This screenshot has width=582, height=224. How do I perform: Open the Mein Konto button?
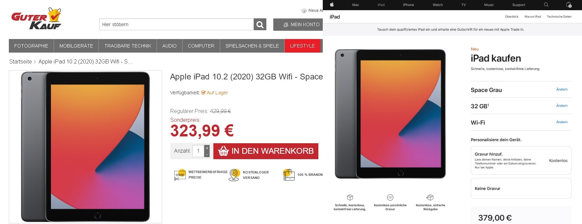(298, 24)
